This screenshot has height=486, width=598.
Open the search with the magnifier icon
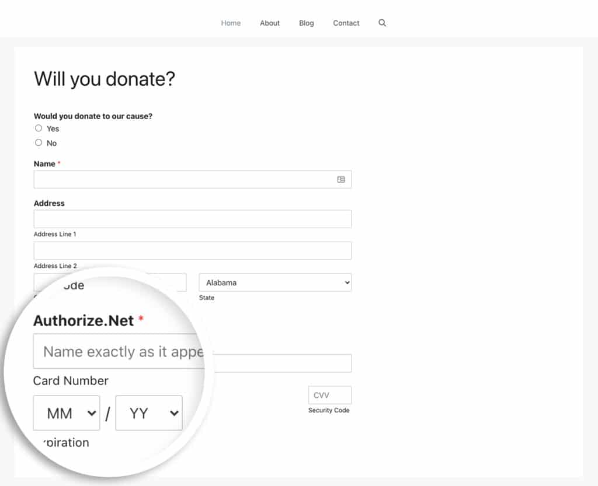click(x=383, y=23)
